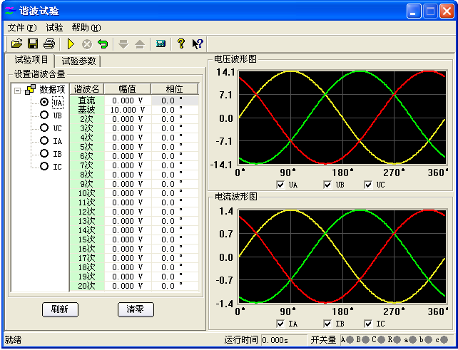Click the yellow question mark help icon
This screenshot has width=458, height=350.
[x=181, y=44]
